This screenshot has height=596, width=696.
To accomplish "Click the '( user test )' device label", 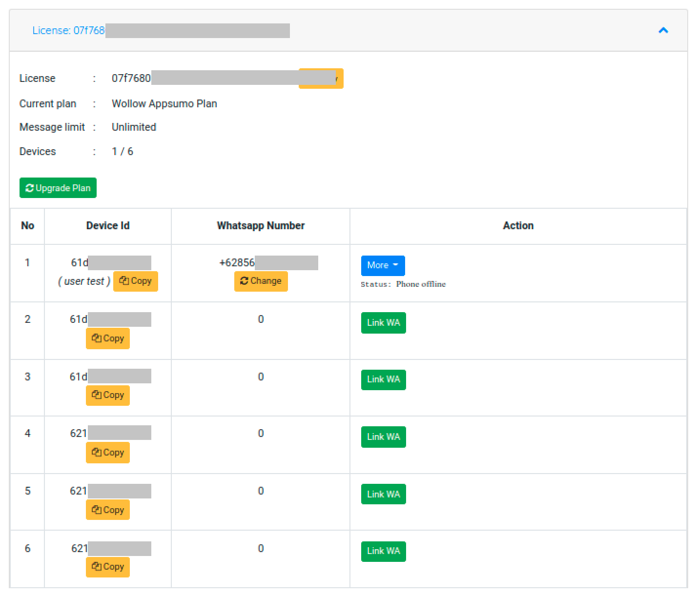I will (84, 281).
